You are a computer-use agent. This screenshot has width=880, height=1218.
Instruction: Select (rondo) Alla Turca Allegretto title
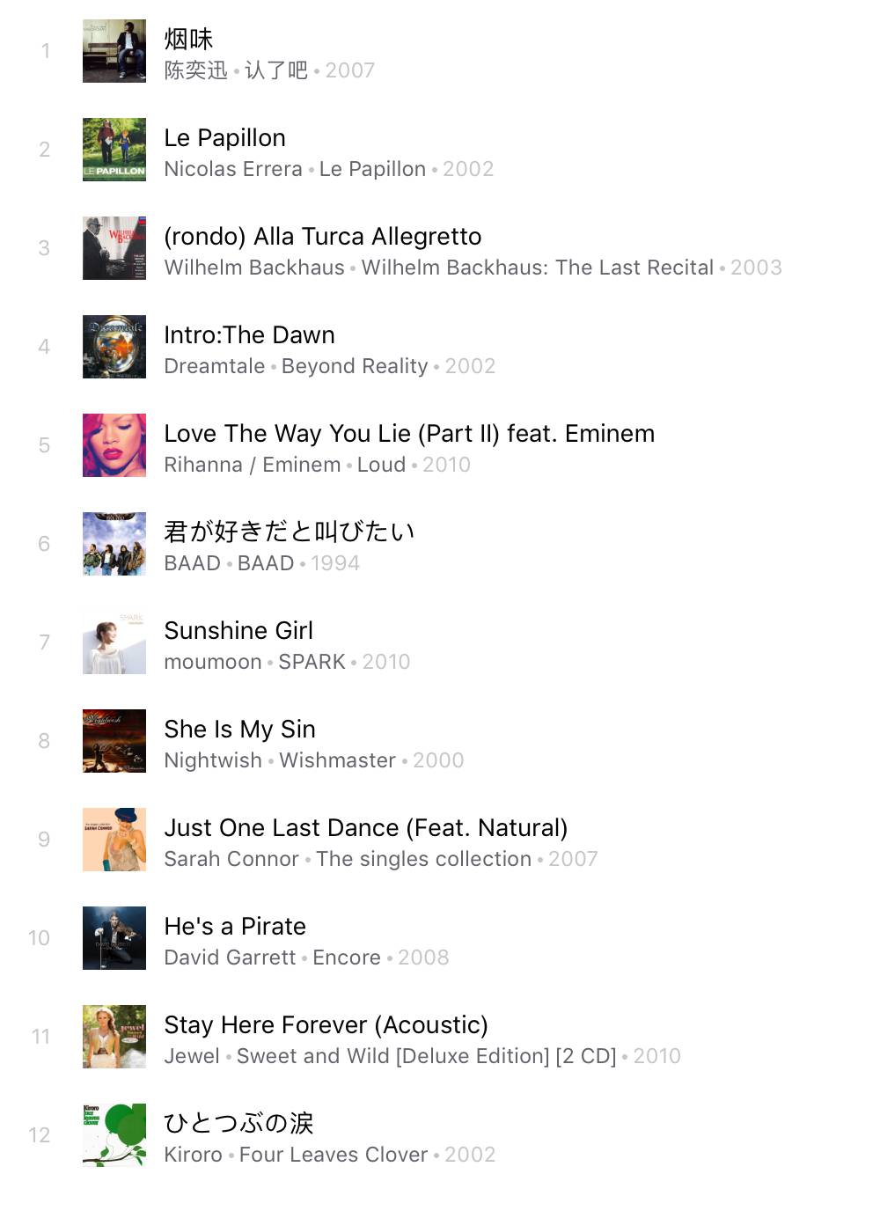(x=323, y=237)
